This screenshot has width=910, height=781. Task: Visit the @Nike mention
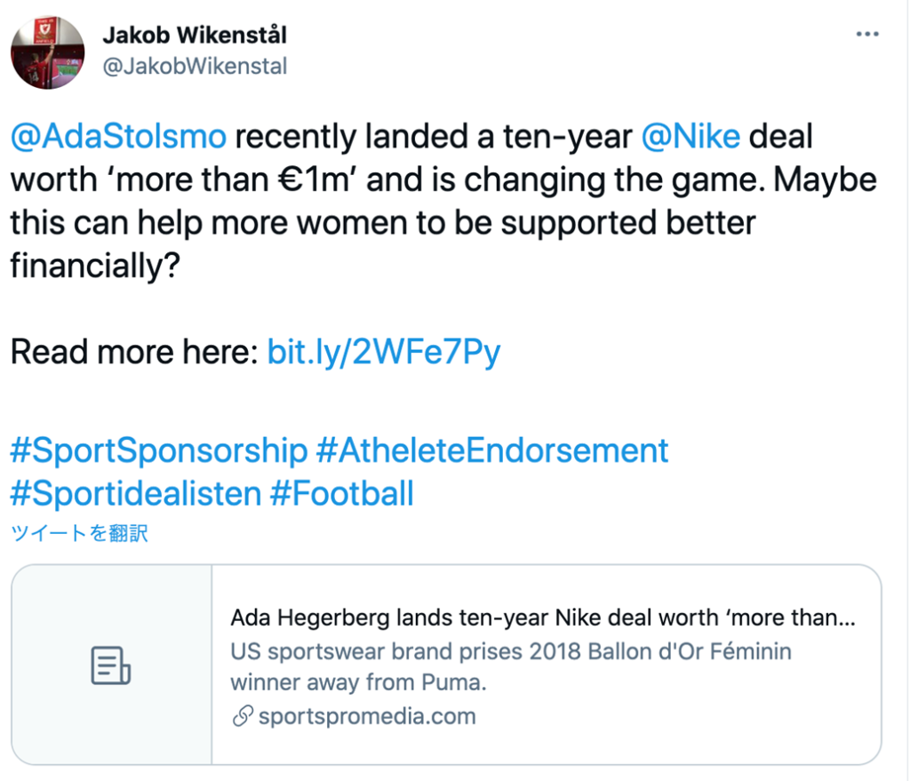[x=690, y=137]
